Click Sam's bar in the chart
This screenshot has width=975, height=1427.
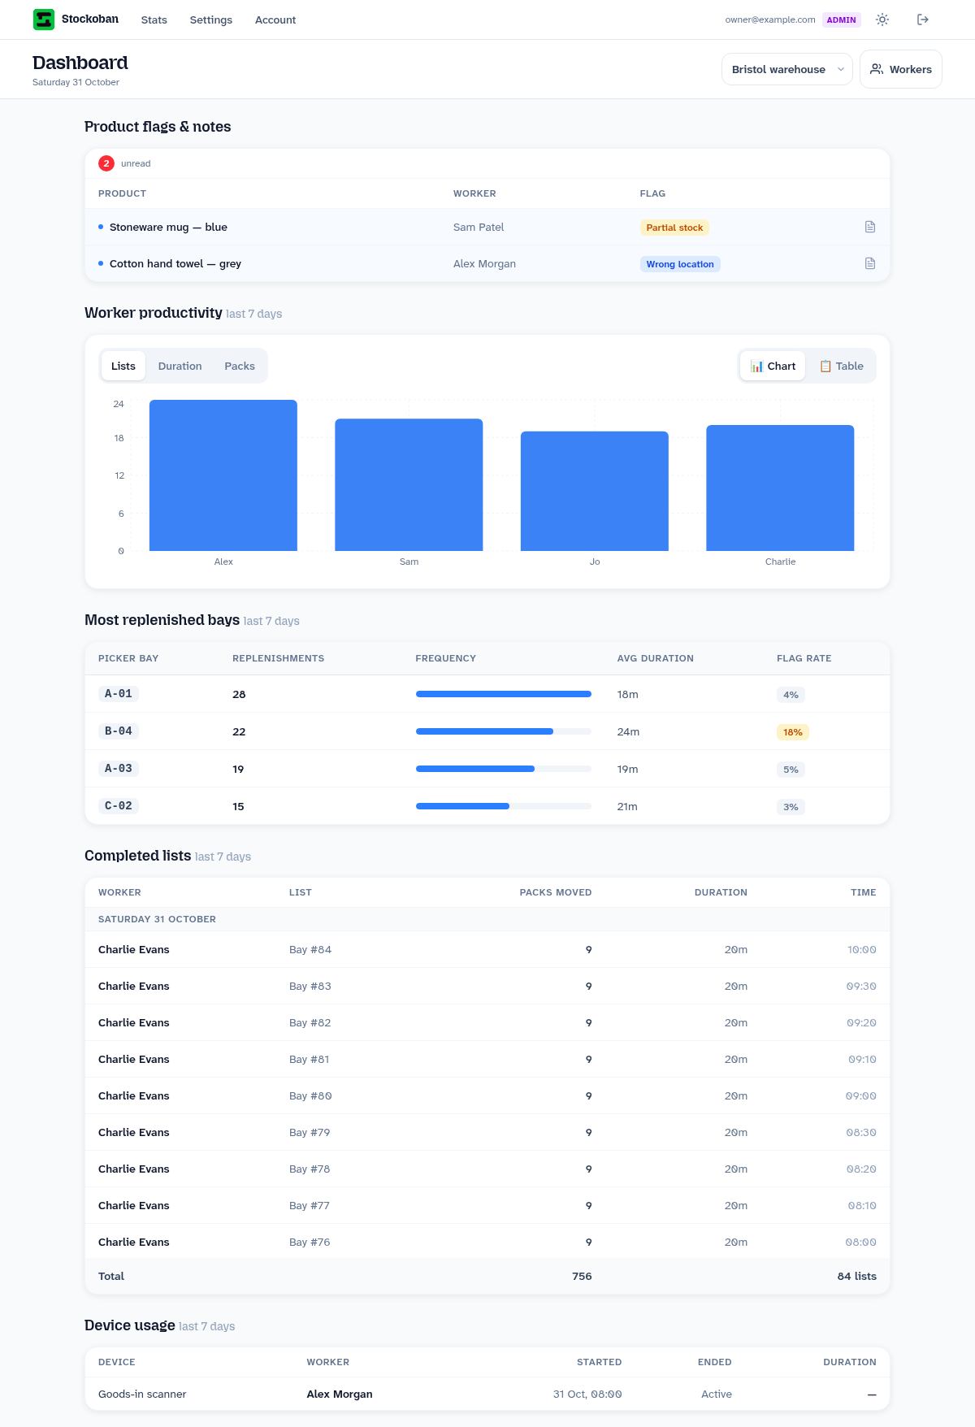(409, 485)
